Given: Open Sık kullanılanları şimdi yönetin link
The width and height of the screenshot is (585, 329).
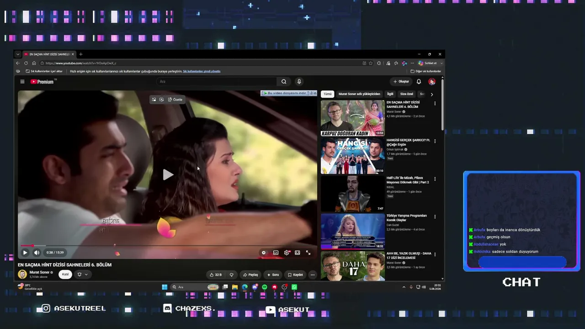Looking at the screenshot, I should tap(202, 71).
